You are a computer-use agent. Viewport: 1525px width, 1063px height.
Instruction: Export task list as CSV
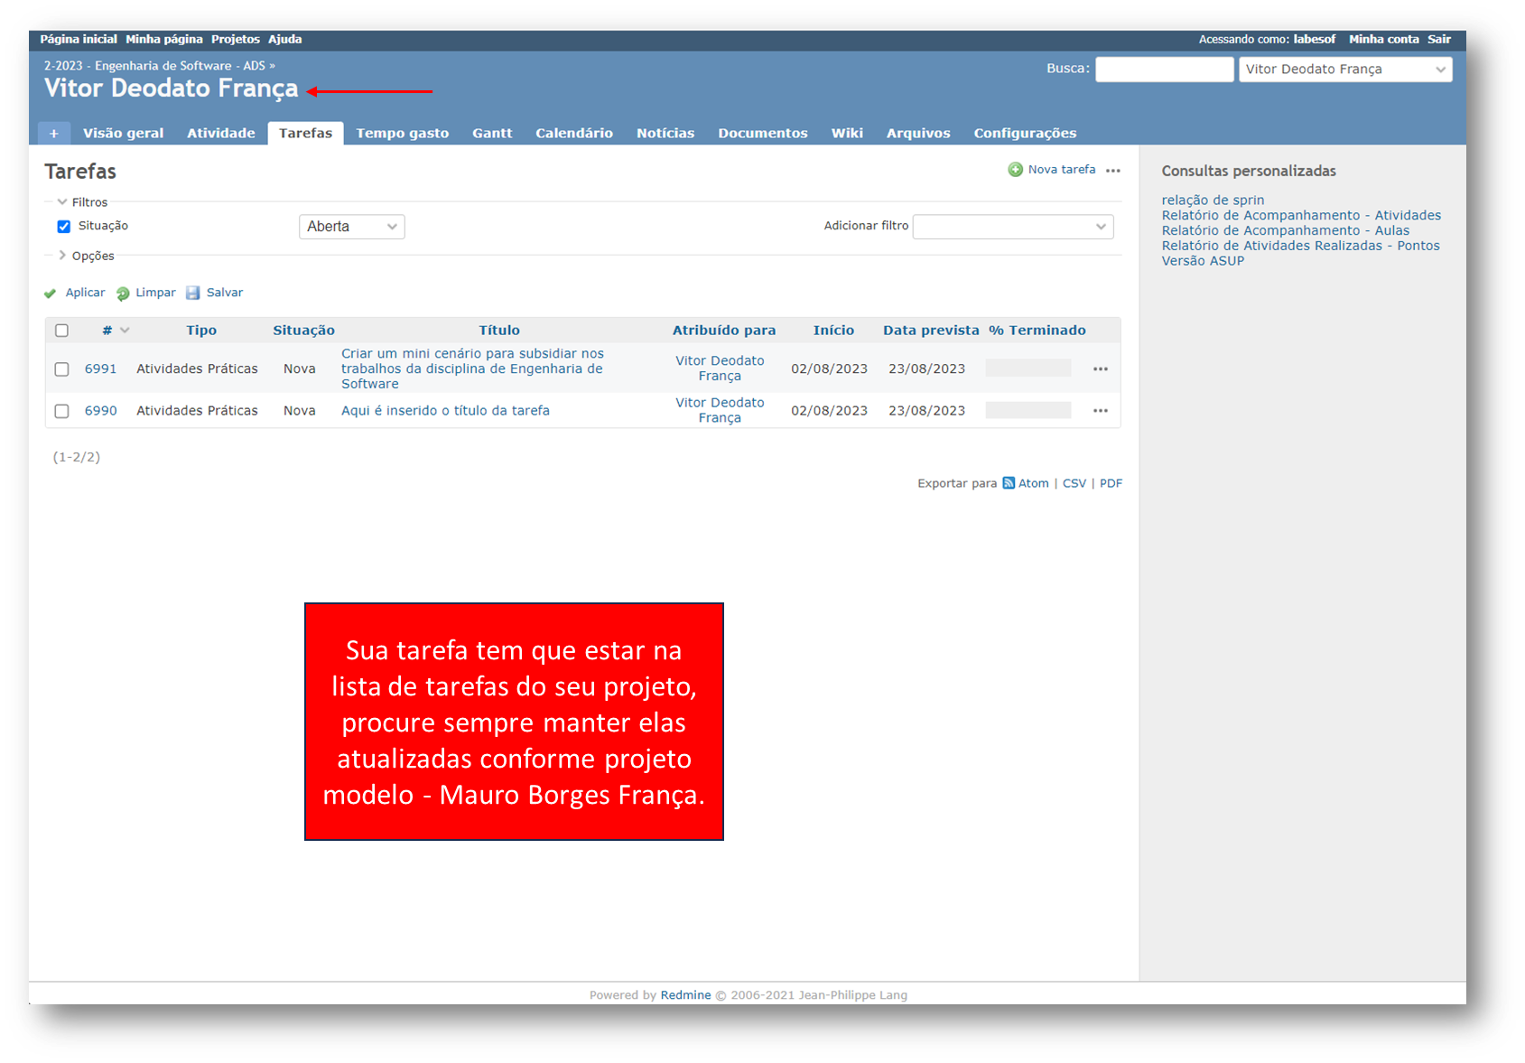click(1074, 483)
